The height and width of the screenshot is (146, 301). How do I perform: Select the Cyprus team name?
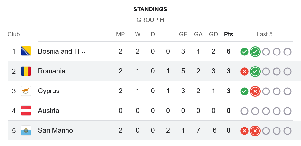49,91
